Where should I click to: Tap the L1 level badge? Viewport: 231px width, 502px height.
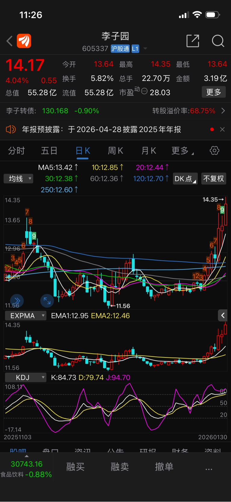pos(135,49)
